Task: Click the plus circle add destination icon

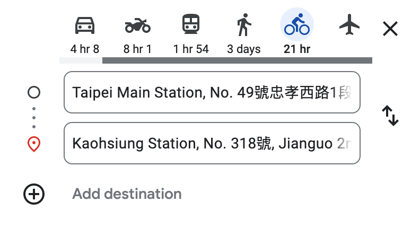Action: tap(34, 194)
